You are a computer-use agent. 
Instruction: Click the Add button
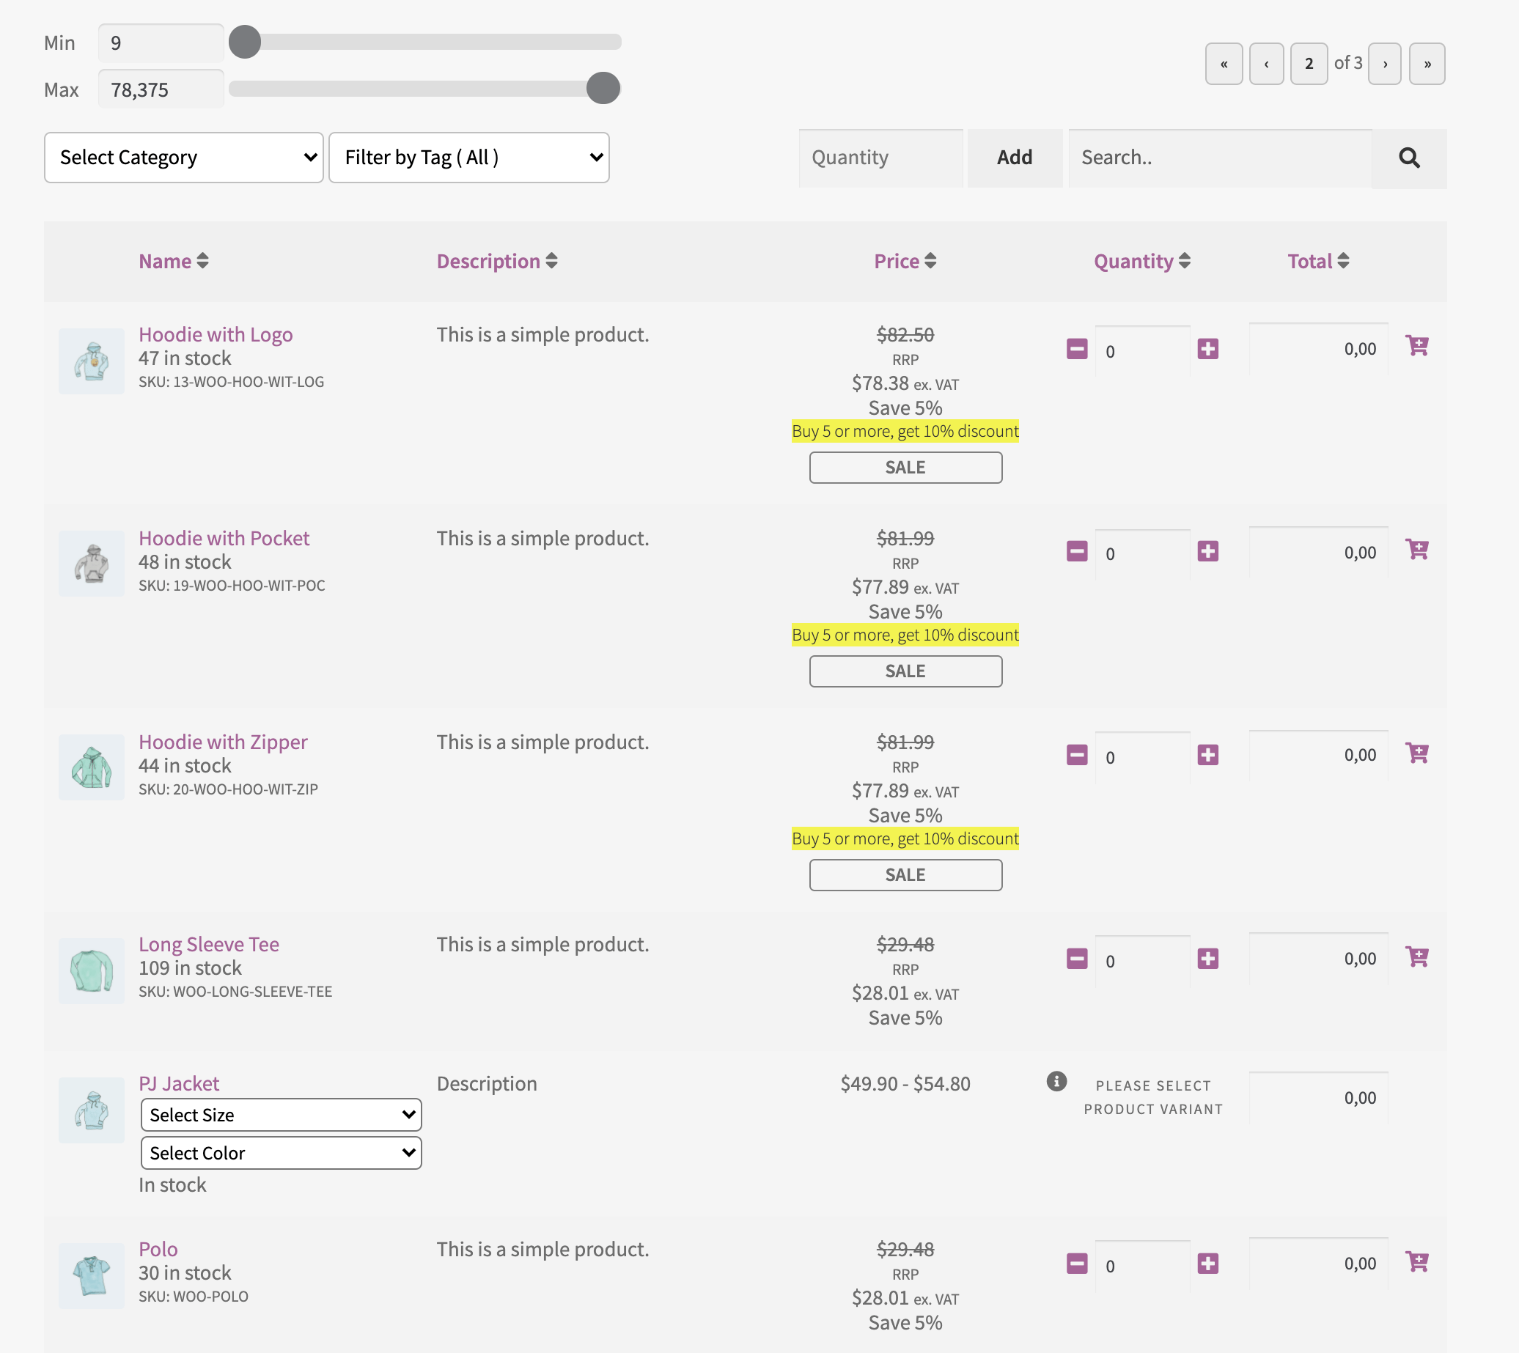1014,158
